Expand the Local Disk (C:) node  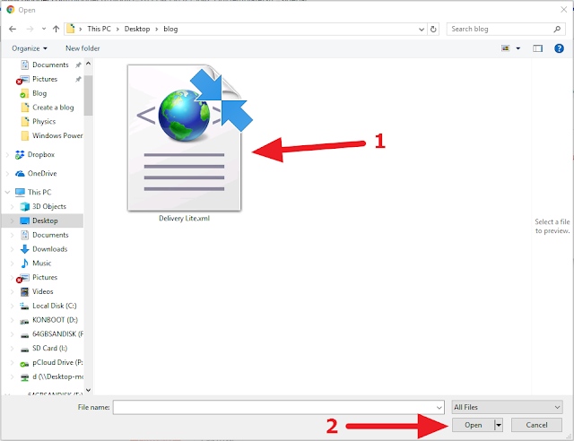13,306
